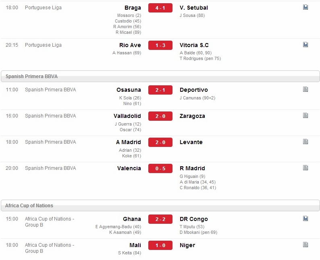The image size is (320, 260).
Task: Open DR Congo team link
Action: [x=194, y=219]
